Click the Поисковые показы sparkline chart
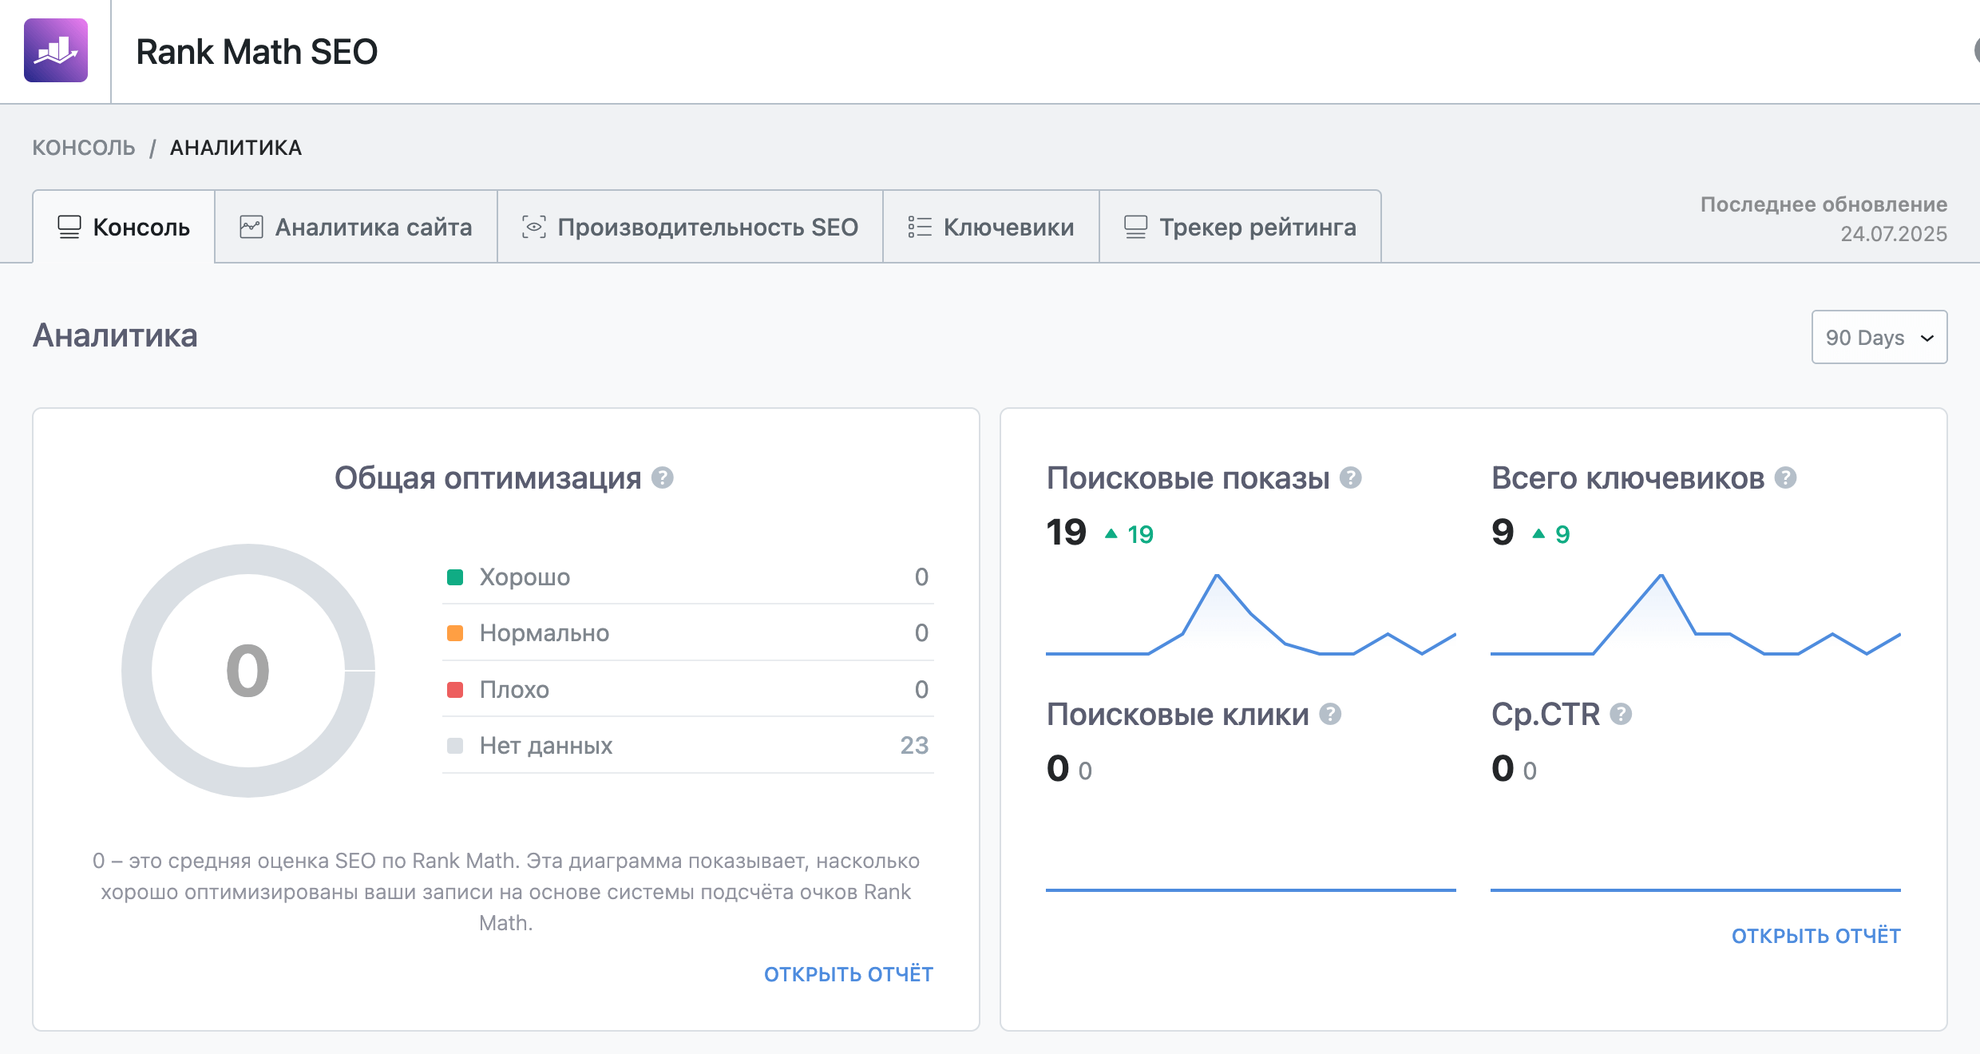This screenshot has width=1980, height=1054. click(1251, 615)
